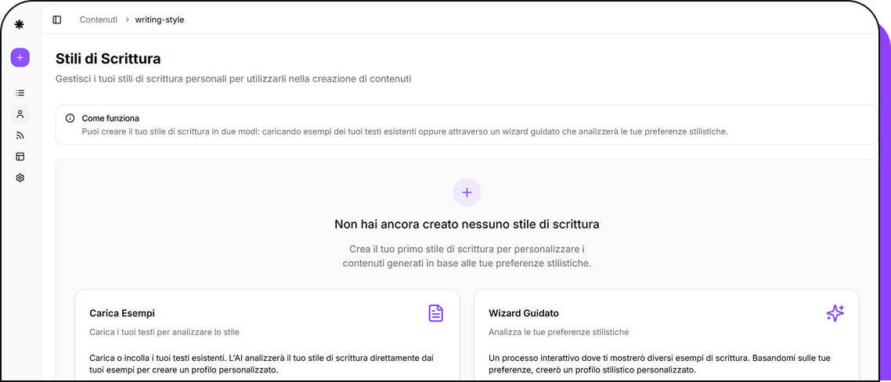The width and height of the screenshot is (891, 382).
Task: Click the asterisk app logo
Action: tap(20, 24)
